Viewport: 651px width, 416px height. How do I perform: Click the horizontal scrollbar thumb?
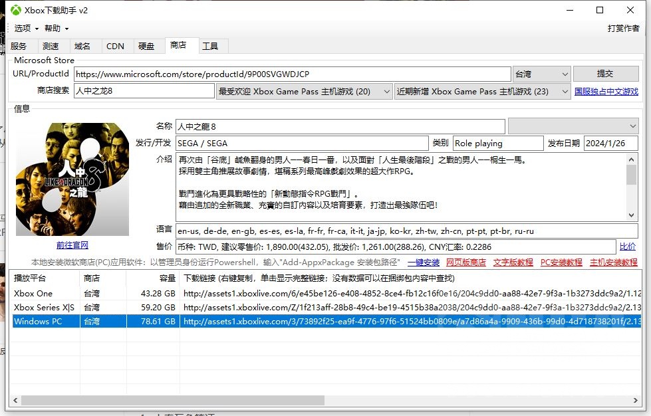pos(173,400)
